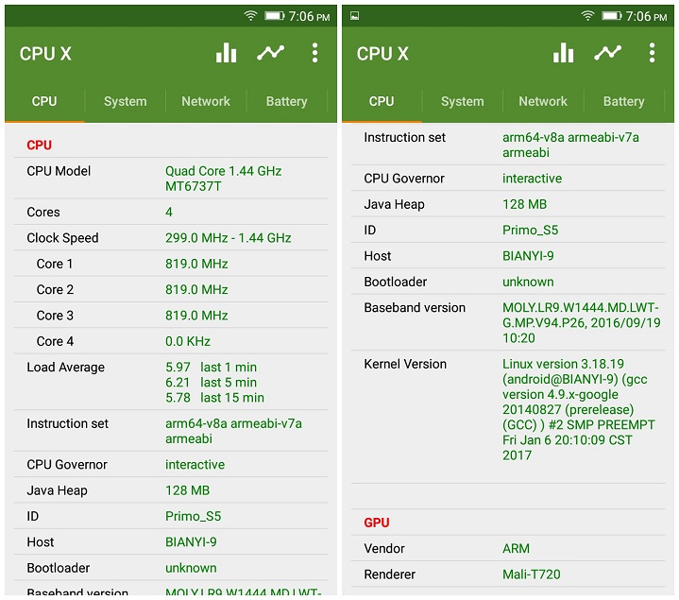The width and height of the screenshot is (679, 600).
Task: Select the red CPU section header
Action: (x=40, y=146)
